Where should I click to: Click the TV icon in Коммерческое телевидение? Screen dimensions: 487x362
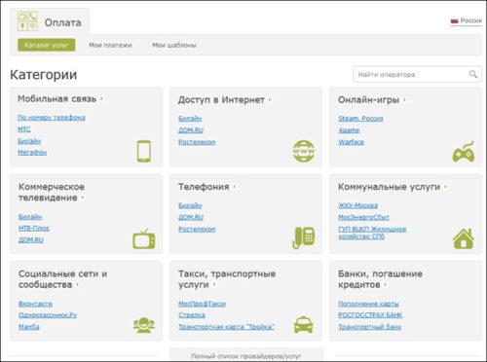pyautogui.click(x=144, y=238)
